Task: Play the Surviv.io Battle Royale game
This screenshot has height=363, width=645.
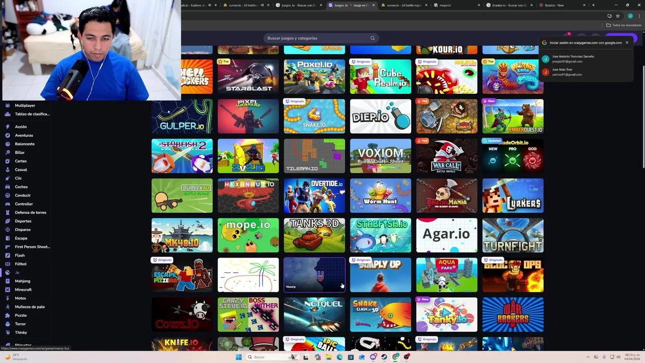Action: [182, 196]
